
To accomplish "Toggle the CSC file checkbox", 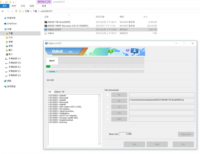I will coord(108,113).
